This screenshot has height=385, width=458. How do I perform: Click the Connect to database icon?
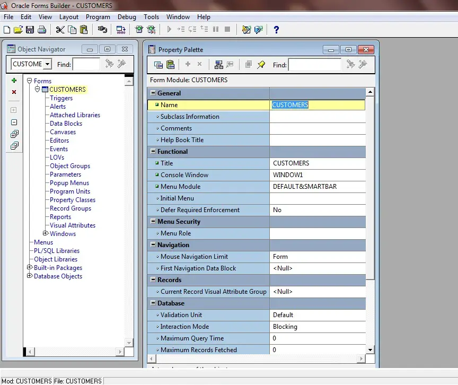click(x=102, y=29)
